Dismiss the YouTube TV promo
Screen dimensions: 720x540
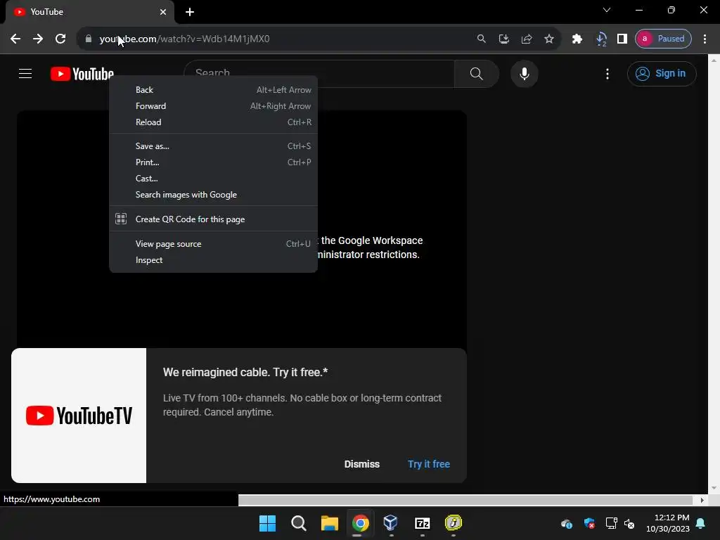point(362,464)
